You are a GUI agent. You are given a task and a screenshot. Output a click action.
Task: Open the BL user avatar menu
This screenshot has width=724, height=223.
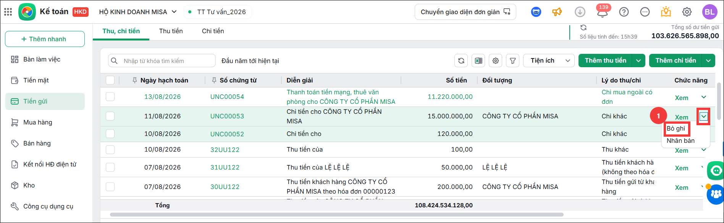(710, 12)
